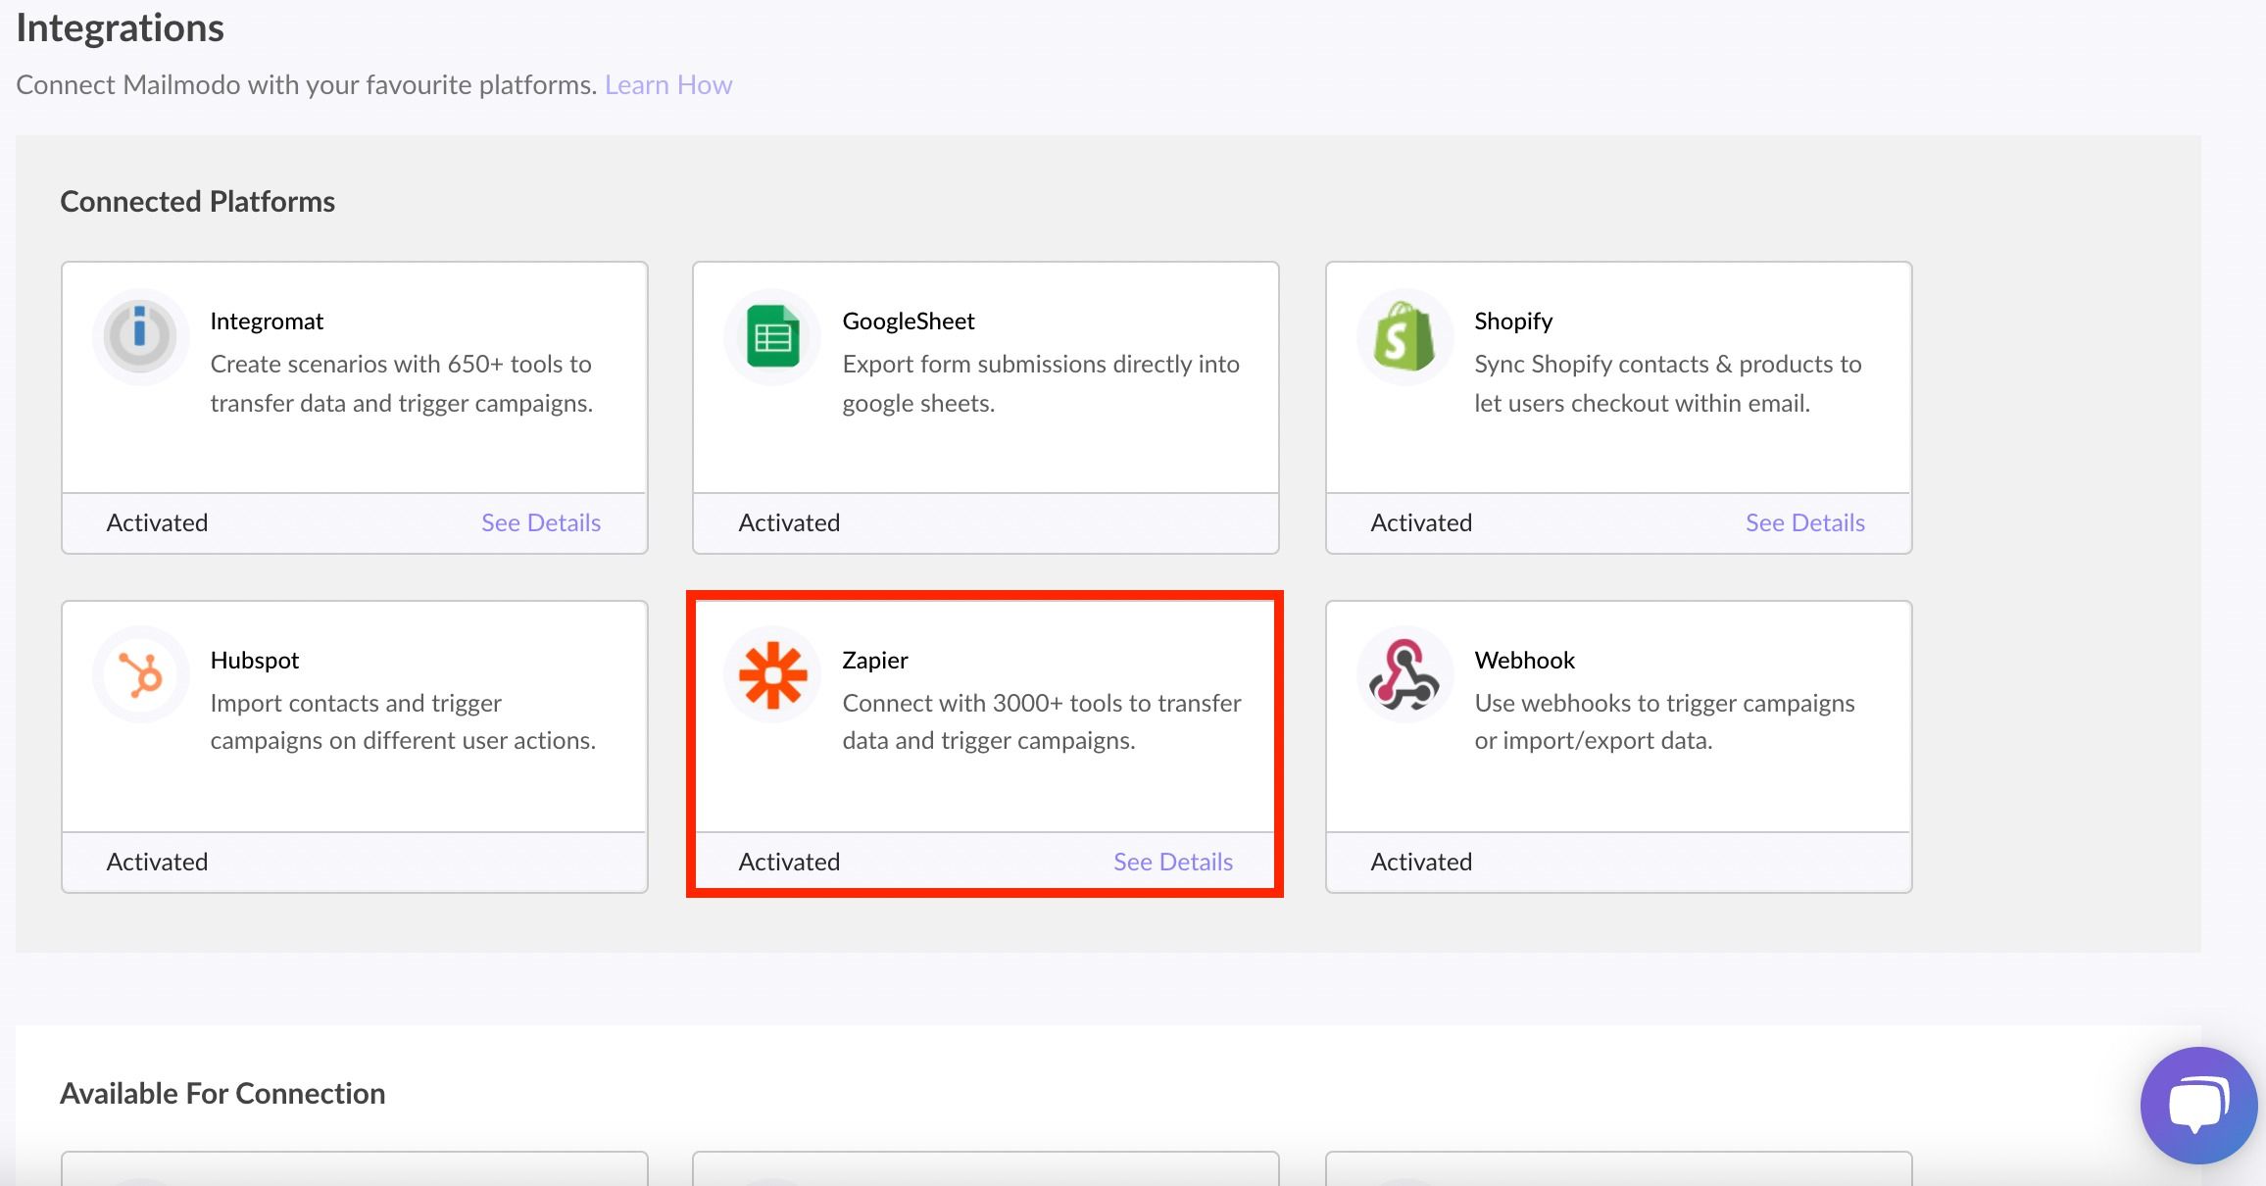Open See Details for Zapier
Viewport: 2266px width, 1186px height.
click(x=1172, y=862)
